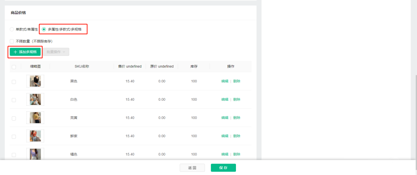
Task: Click 删除 for the 亮黄 SKU
Action: pyautogui.click(x=237, y=118)
